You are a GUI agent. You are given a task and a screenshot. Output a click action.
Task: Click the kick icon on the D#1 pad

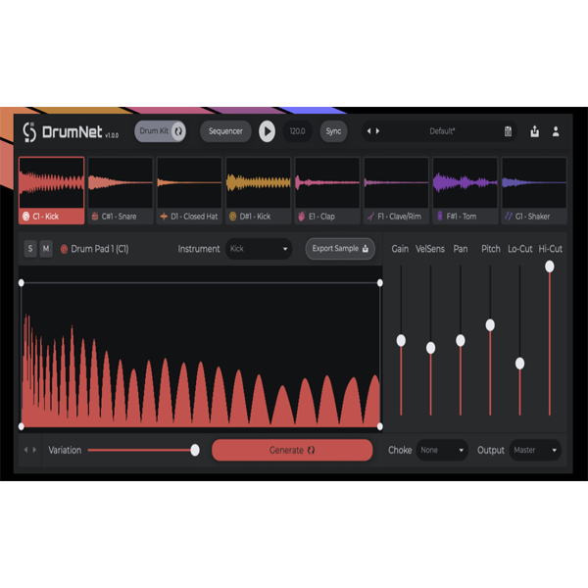(x=232, y=217)
